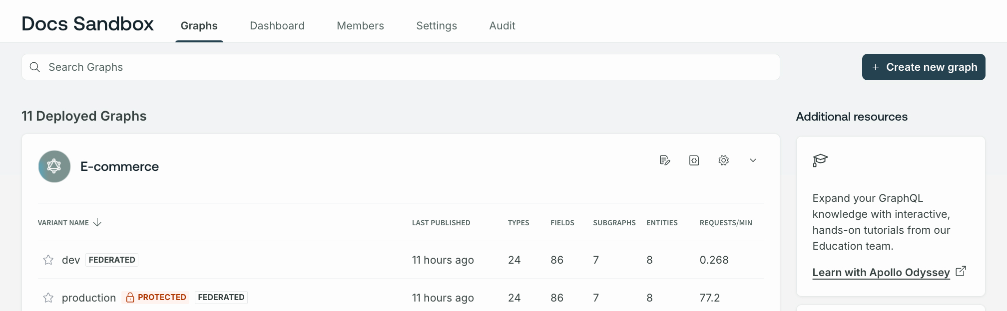1007x311 pixels.
Task: Click the VARIANT NAME column header
Action: pyautogui.click(x=63, y=223)
